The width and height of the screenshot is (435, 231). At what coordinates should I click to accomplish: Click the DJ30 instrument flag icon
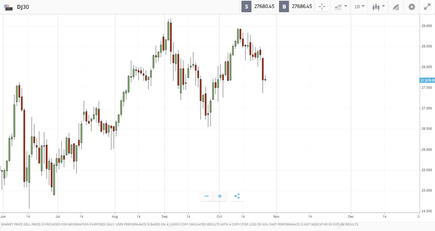coord(8,7)
